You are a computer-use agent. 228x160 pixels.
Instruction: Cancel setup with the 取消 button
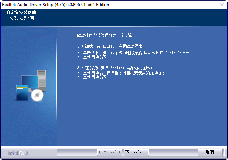[x=210, y=152]
